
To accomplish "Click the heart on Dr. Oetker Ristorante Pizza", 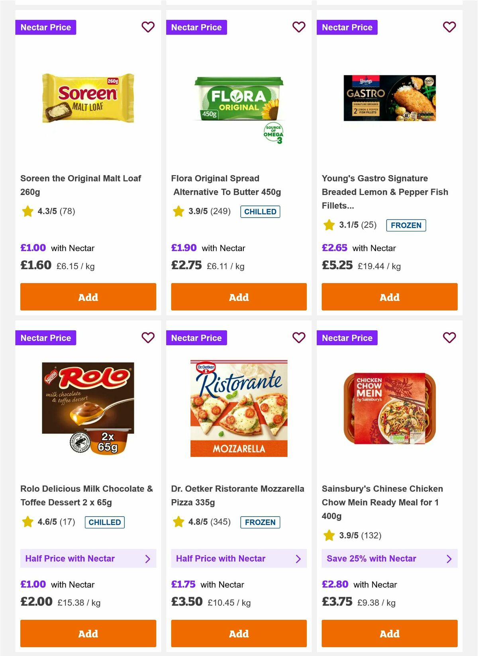I will (298, 338).
